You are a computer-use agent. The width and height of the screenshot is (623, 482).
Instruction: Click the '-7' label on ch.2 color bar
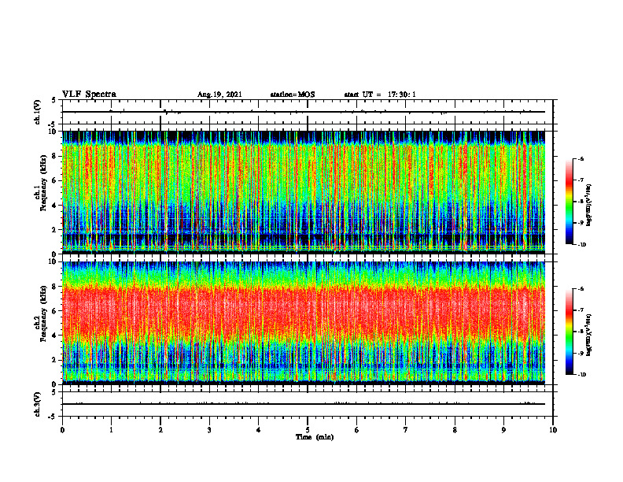[581, 310]
